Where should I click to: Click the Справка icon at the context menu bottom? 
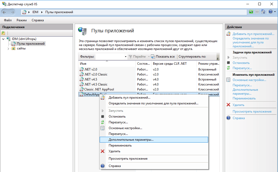pos(103,166)
